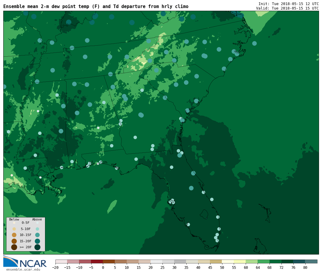
Task: Click the '0' colorbar tick label
Action: click(x=103, y=268)
